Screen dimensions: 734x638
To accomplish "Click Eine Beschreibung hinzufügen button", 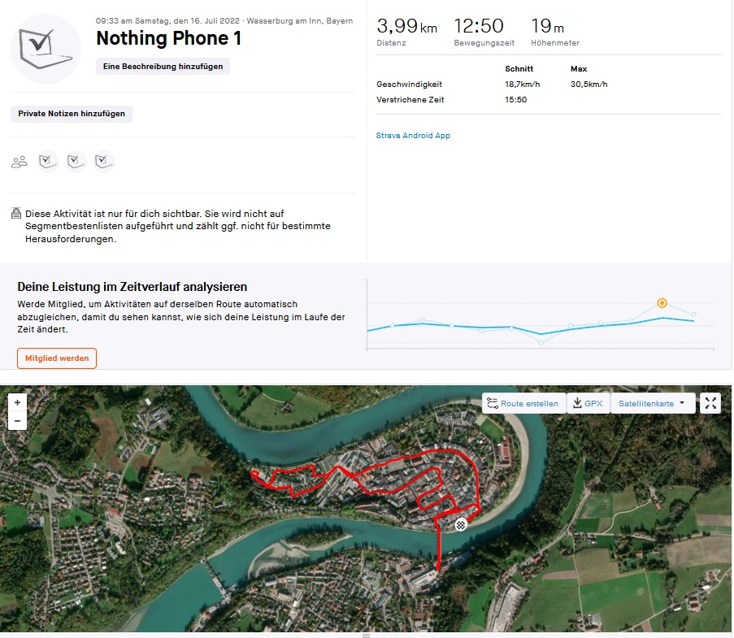I will pyautogui.click(x=163, y=67).
